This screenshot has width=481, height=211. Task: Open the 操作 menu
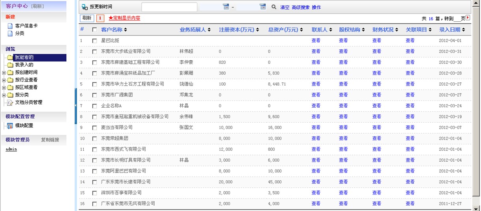click(316, 7)
